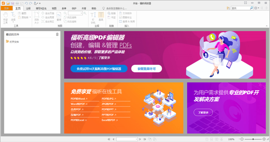
Task: Switch to the 填写&签名 tab
Action: pyautogui.click(x=41, y=8)
